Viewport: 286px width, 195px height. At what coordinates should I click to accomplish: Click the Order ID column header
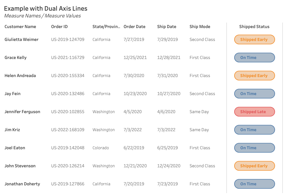59,27
